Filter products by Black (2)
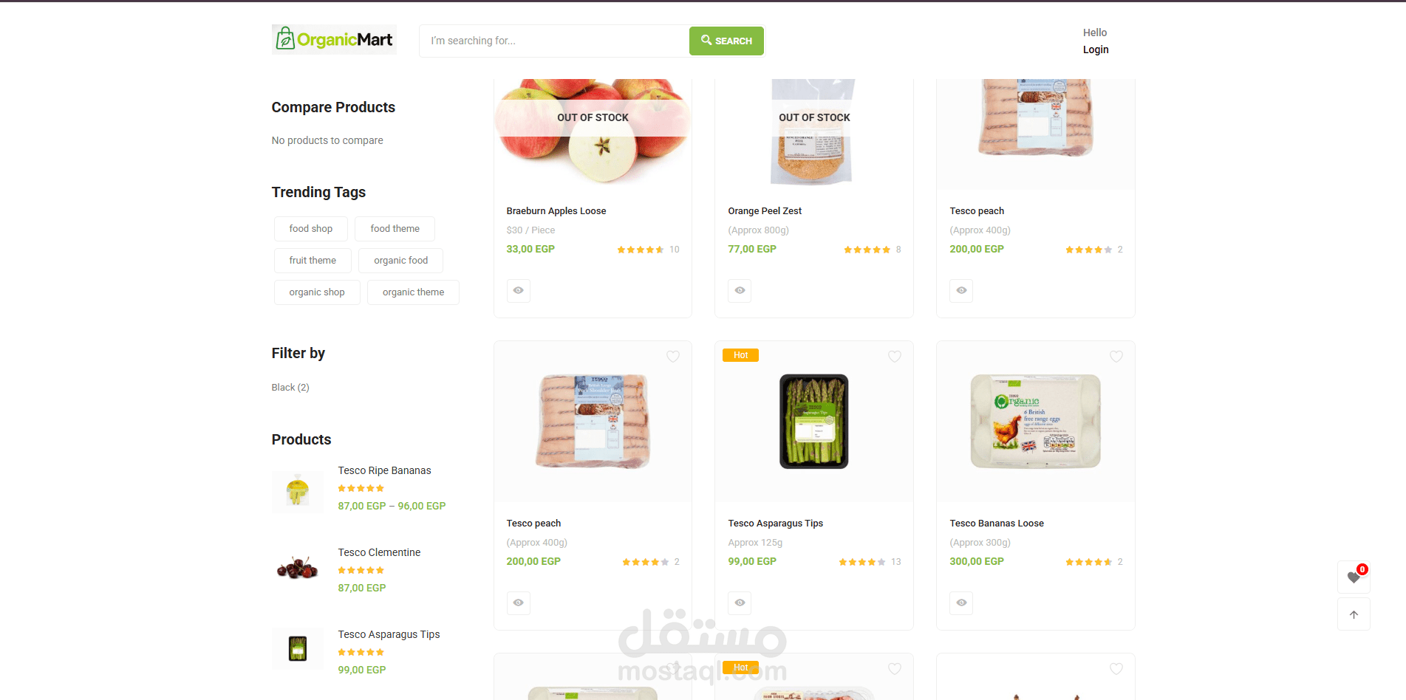The width and height of the screenshot is (1406, 700). click(290, 388)
